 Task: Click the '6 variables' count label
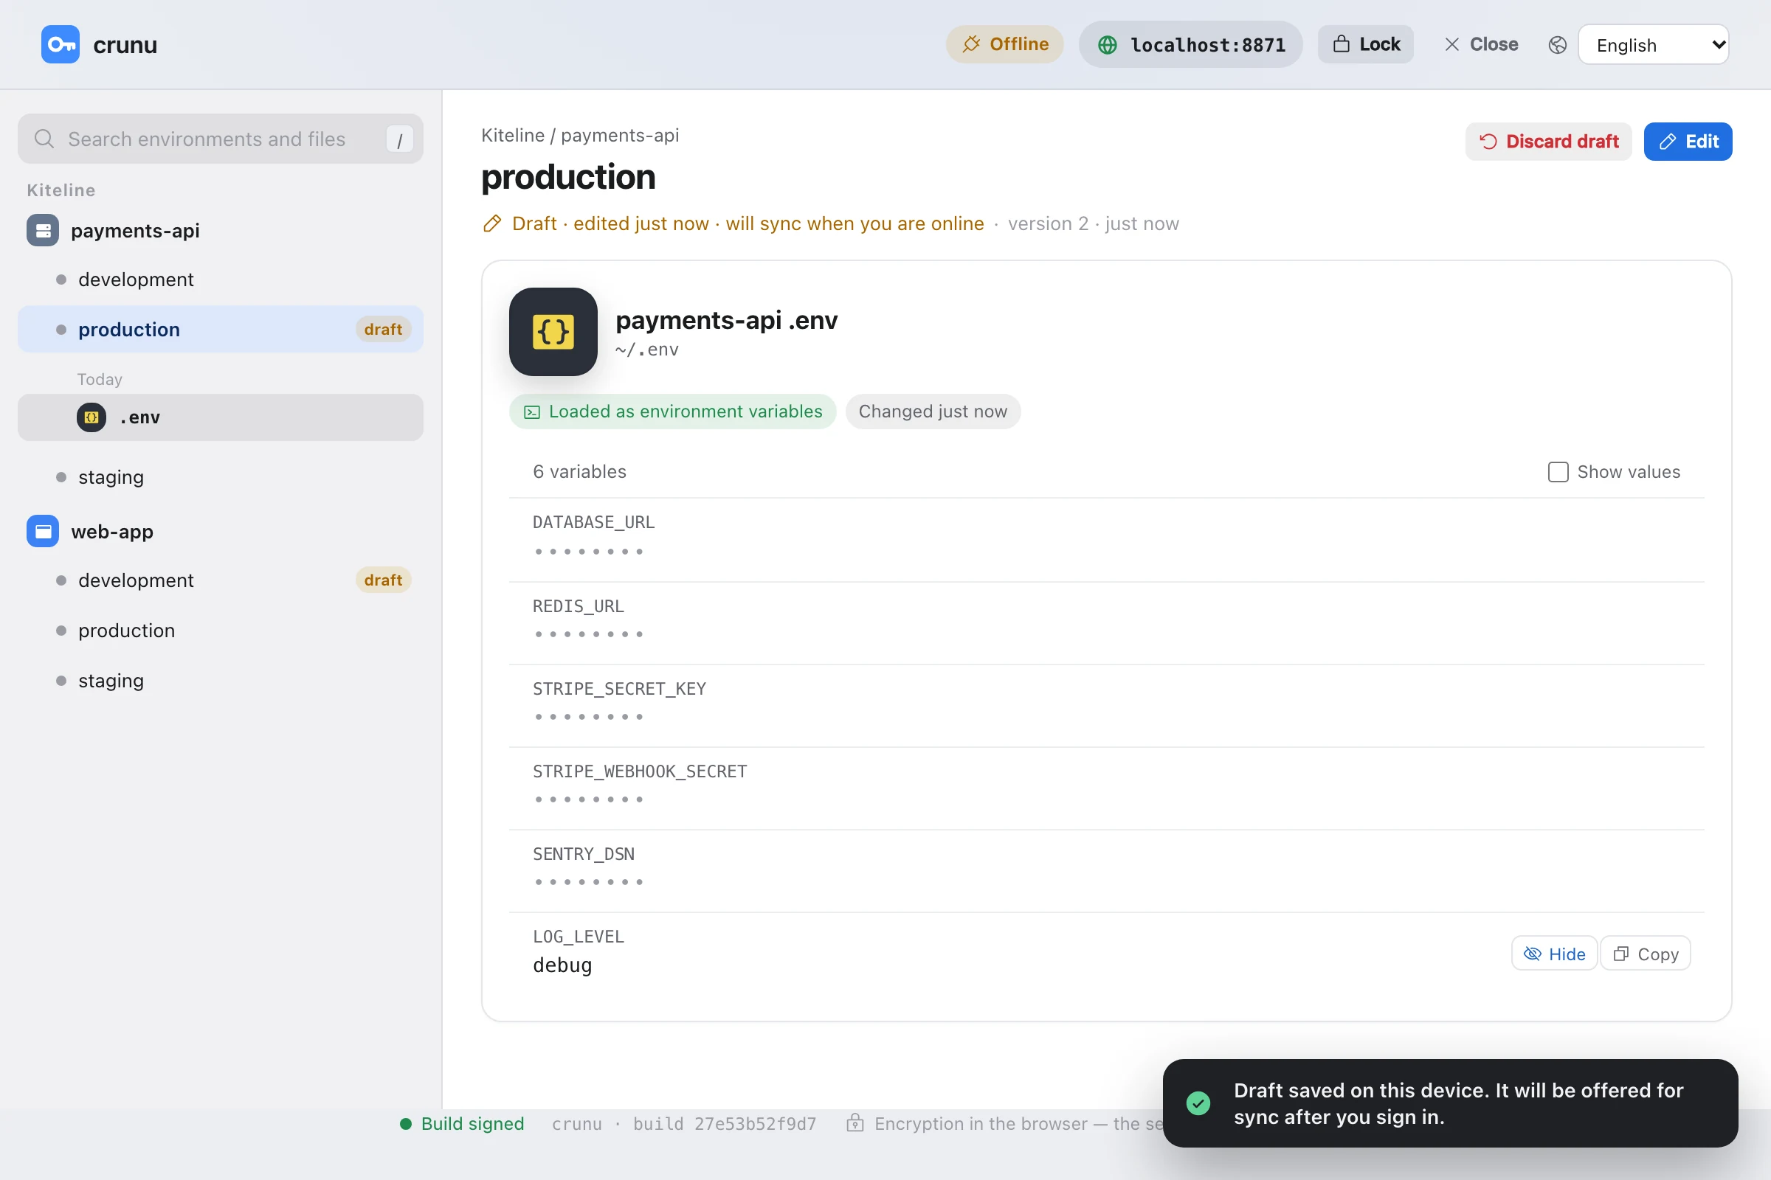(580, 472)
